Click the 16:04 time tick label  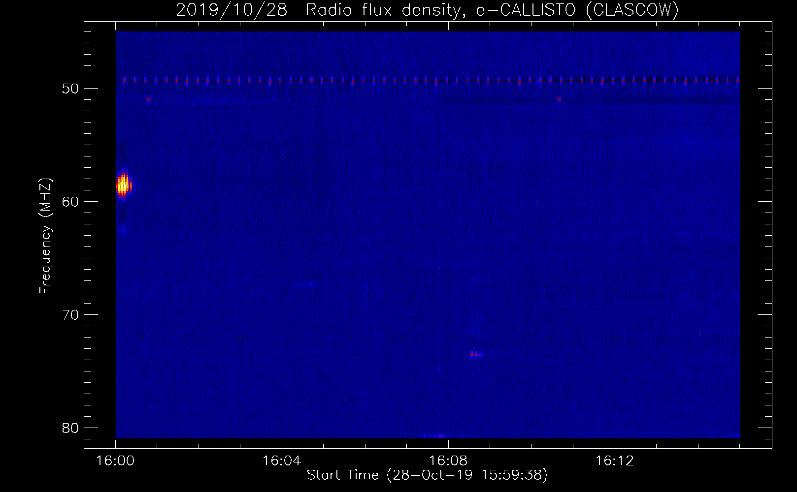click(x=282, y=461)
